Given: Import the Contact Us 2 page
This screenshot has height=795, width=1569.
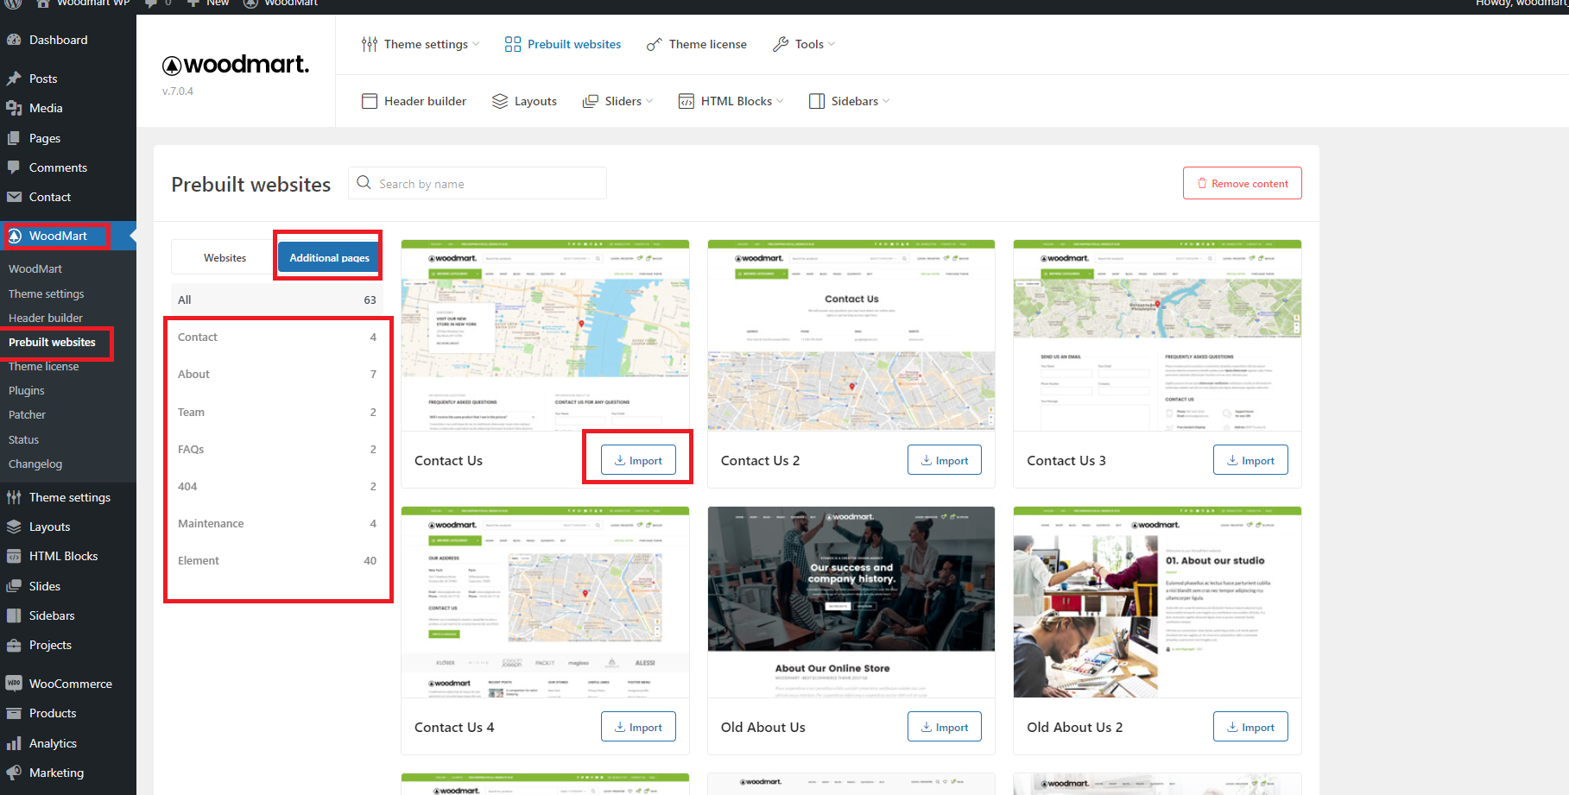Looking at the screenshot, I should (945, 460).
